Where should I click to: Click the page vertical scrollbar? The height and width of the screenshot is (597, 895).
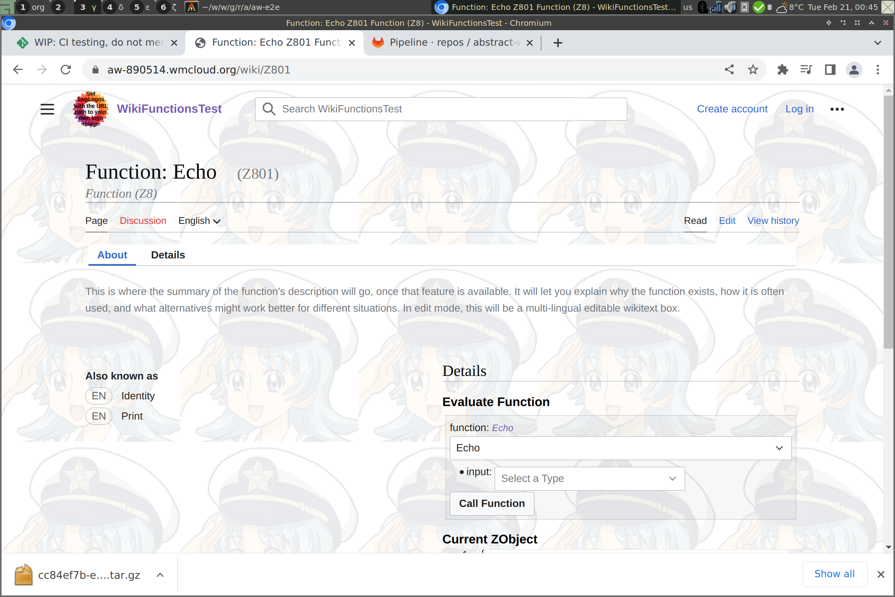coord(888,222)
